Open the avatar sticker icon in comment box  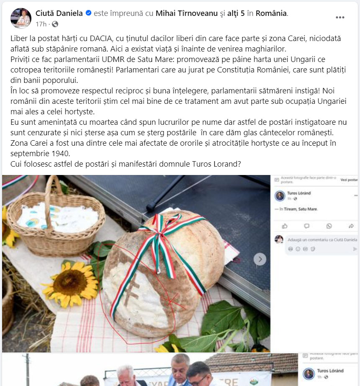pyautogui.click(x=291, y=249)
